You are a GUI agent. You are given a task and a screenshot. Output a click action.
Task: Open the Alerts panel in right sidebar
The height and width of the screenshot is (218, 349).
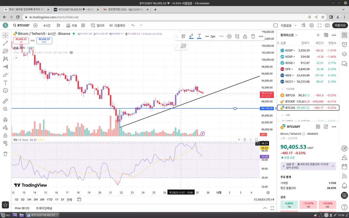point(344,44)
